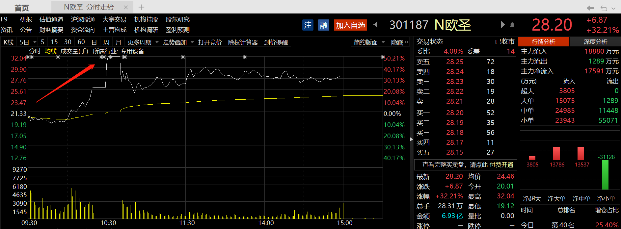Switch to the 深度分析 tab
The height and width of the screenshot is (229, 621).
595,42
